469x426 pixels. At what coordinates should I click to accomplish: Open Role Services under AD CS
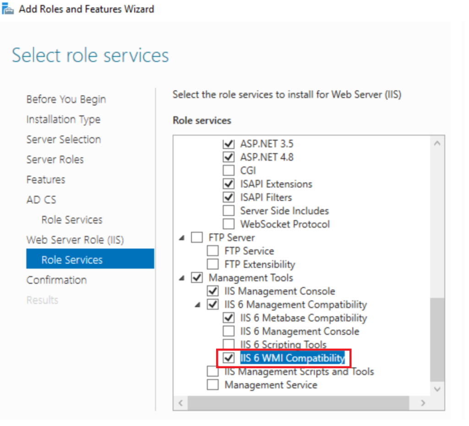coord(72,220)
